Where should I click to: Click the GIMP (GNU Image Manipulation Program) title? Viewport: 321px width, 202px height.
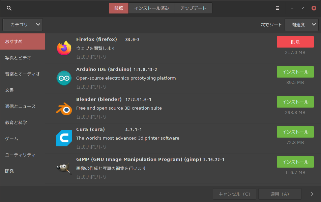(x=139, y=160)
